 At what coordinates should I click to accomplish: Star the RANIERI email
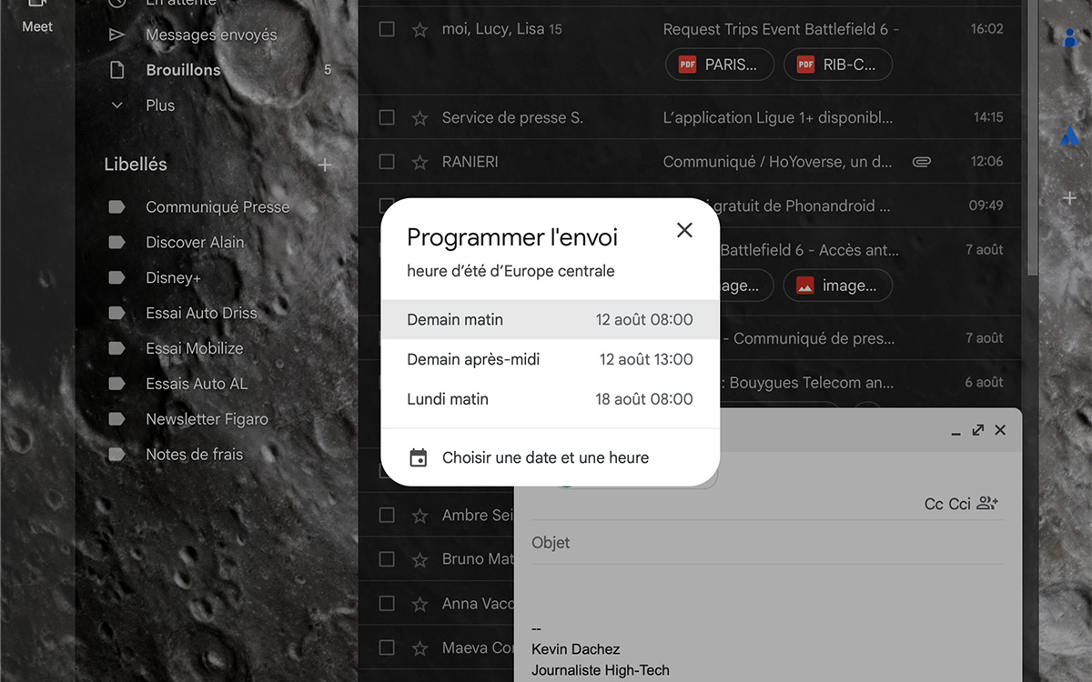tap(420, 162)
